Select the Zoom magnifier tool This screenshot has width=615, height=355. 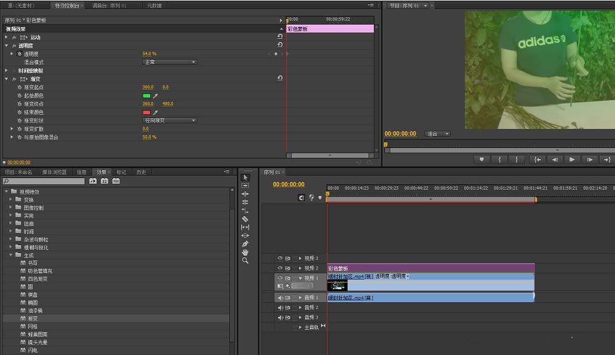point(245,261)
